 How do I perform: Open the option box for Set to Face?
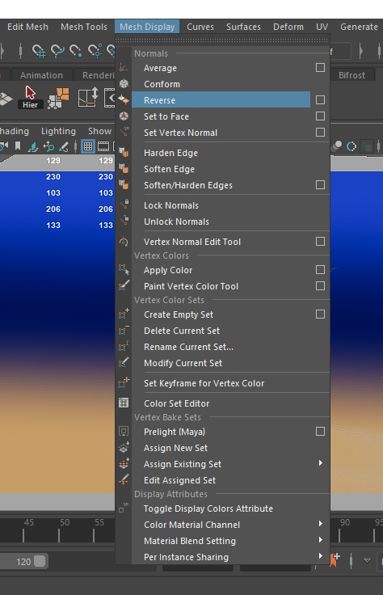[x=320, y=116]
